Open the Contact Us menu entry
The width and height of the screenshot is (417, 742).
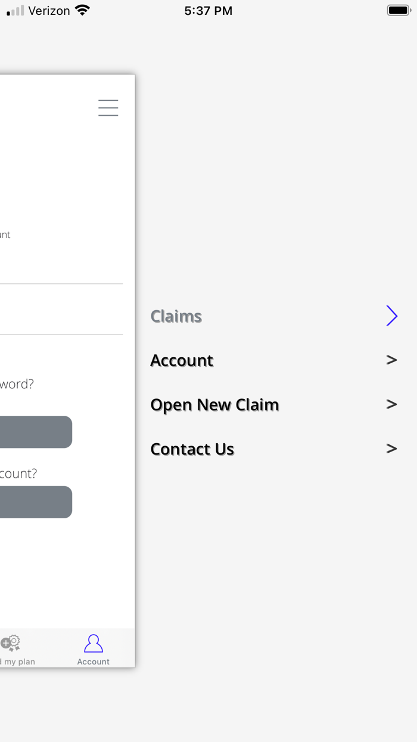(192, 449)
